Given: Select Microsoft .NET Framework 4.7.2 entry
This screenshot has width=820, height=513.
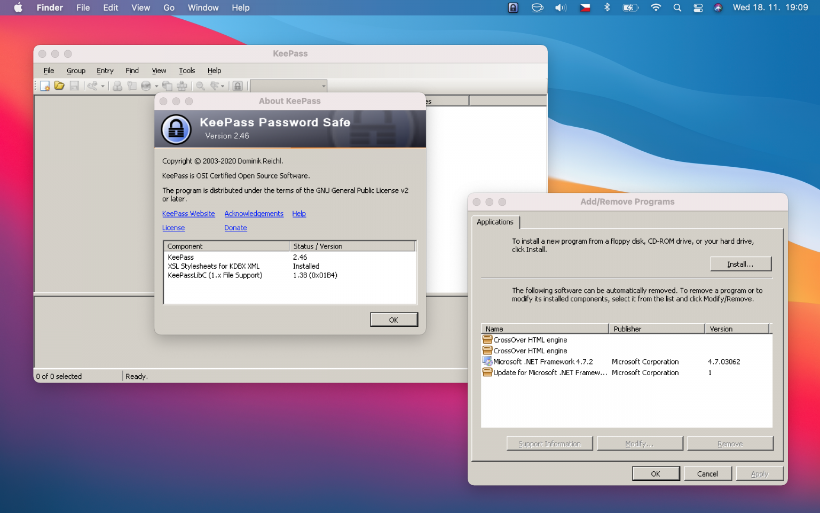Looking at the screenshot, I should [x=626, y=362].
